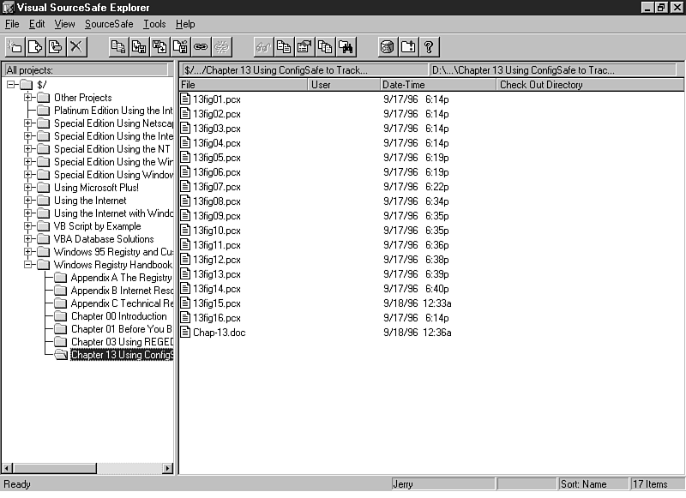Click the database cylinder toolbar icon
The width and height of the screenshot is (686, 498).
(x=388, y=47)
